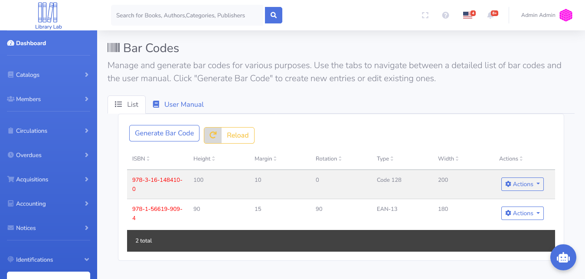Click the Generate Bar Code button
585x279 pixels.
[x=164, y=133]
